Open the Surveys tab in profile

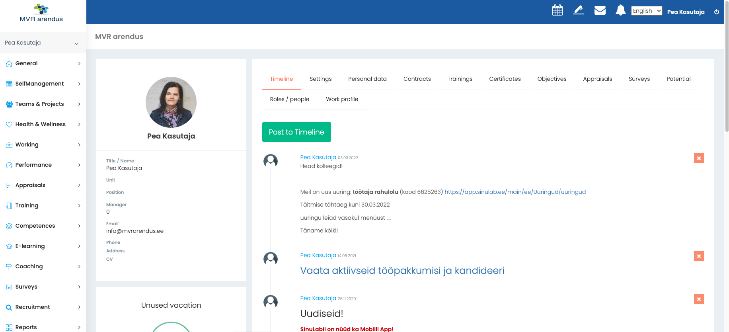coord(639,79)
